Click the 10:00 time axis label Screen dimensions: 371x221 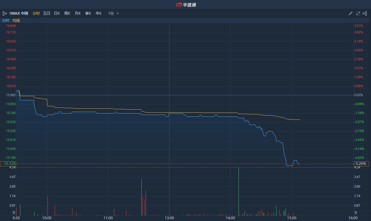click(47, 218)
